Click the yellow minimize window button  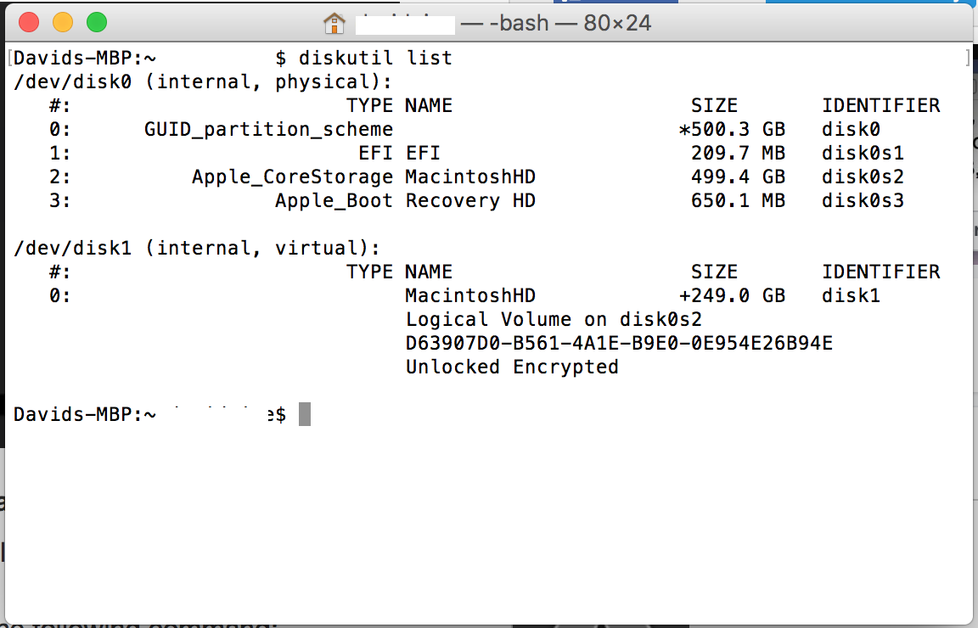click(62, 22)
